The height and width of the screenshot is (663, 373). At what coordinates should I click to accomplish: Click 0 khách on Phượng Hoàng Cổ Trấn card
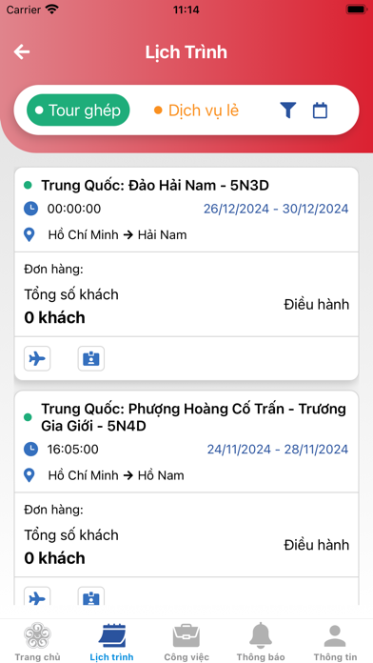tap(54, 558)
